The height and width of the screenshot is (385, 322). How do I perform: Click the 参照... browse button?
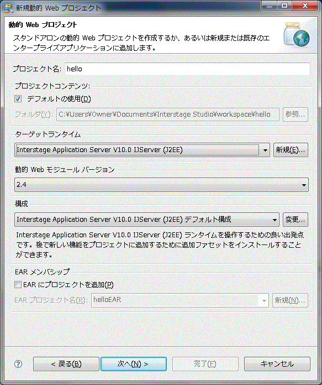point(295,114)
